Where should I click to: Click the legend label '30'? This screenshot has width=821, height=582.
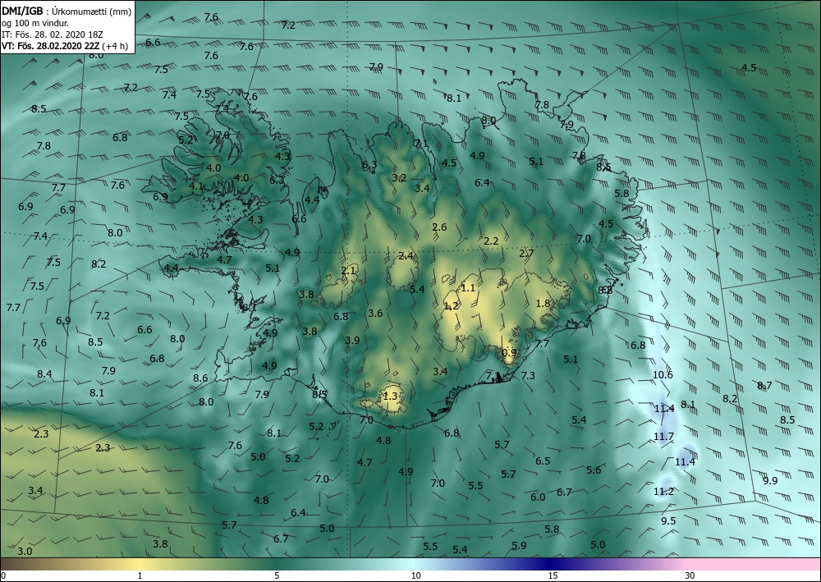[x=690, y=575]
